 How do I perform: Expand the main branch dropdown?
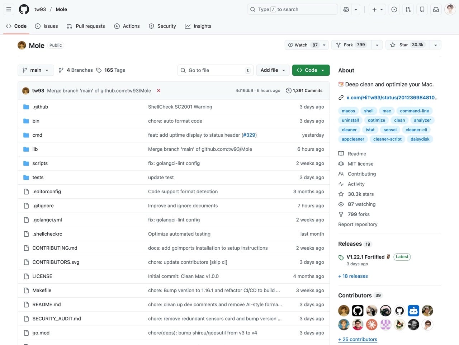click(36, 70)
